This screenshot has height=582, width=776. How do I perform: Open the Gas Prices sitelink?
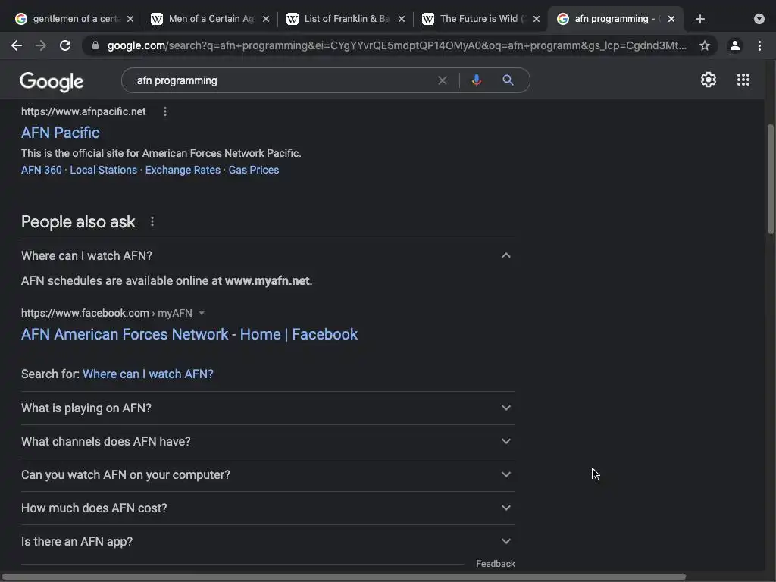tap(253, 170)
